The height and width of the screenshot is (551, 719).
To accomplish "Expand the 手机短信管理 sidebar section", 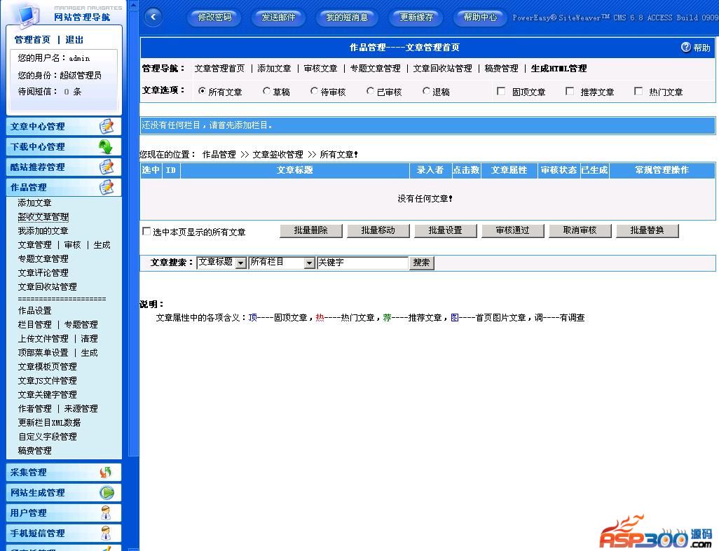I will [64, 533].
